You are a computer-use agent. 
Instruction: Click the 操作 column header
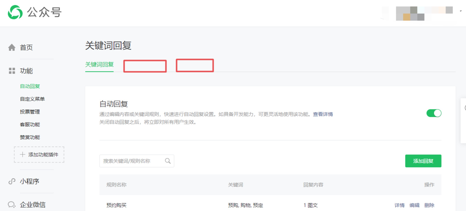(x=429, y=185)
